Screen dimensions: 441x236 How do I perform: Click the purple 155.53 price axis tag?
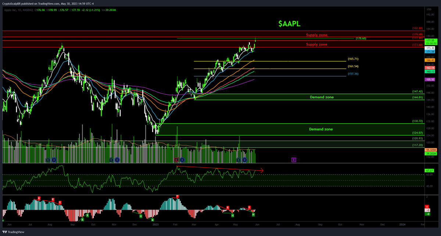[430, 79]
